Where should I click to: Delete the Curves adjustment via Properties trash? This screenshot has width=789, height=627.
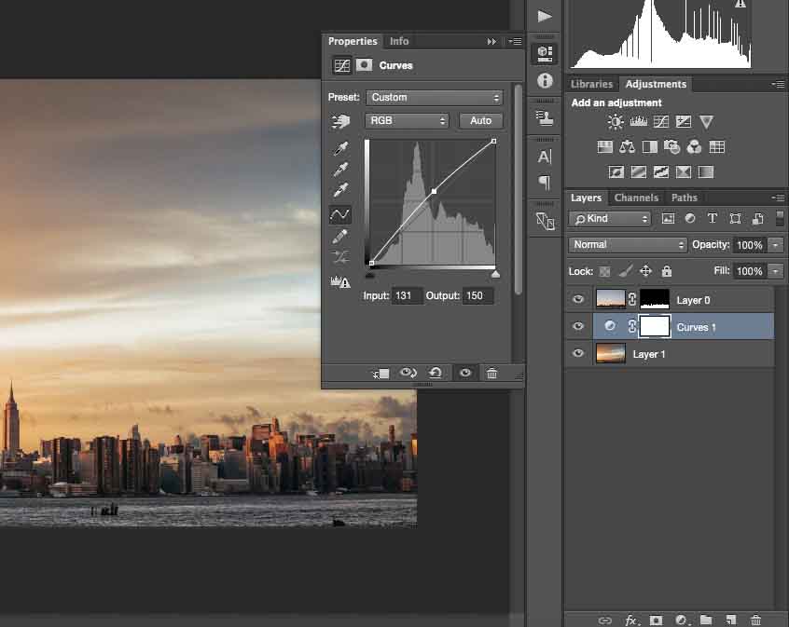pos(491,373)
